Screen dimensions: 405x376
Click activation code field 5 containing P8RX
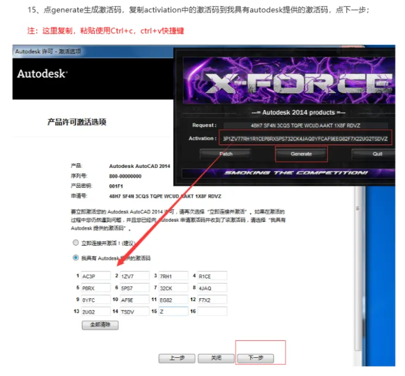[96, 288]
